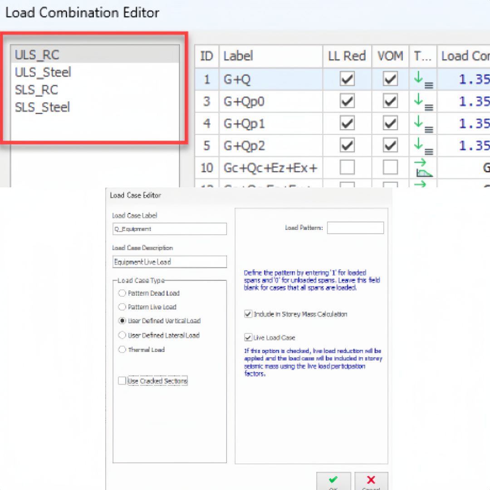Toggle LL Red checkbox for G+Qp1 row
The image size is (490, 490).
click(347, 123)
